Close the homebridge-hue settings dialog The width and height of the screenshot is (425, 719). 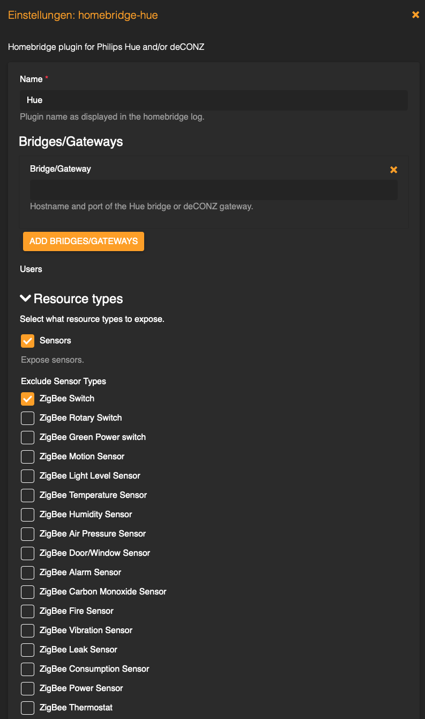[415, 15]
